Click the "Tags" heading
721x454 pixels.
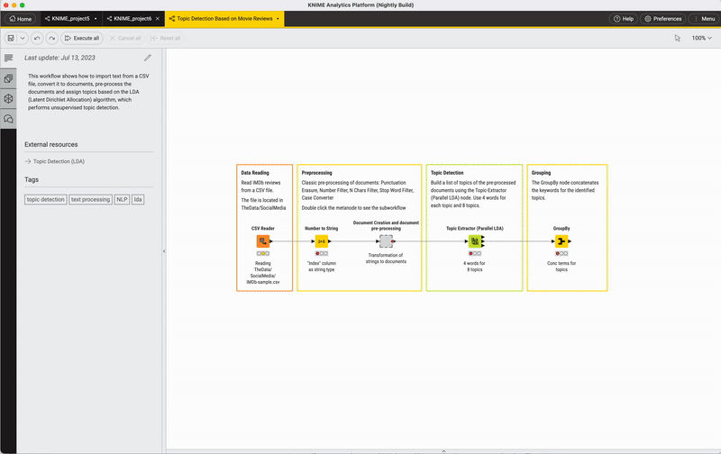click(x=32, y=179)
